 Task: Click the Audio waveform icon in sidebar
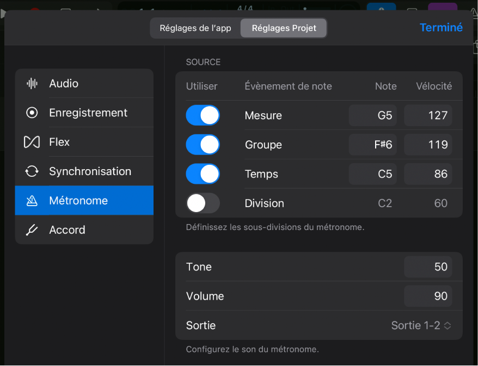(32, 83)
